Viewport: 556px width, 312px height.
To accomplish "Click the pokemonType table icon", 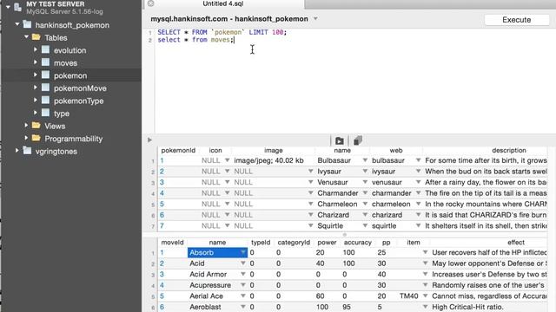I will 46,101.
